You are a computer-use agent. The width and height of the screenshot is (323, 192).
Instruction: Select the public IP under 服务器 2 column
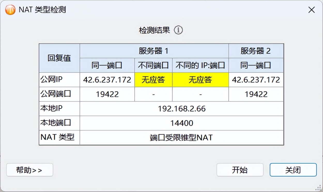point(256,79)
